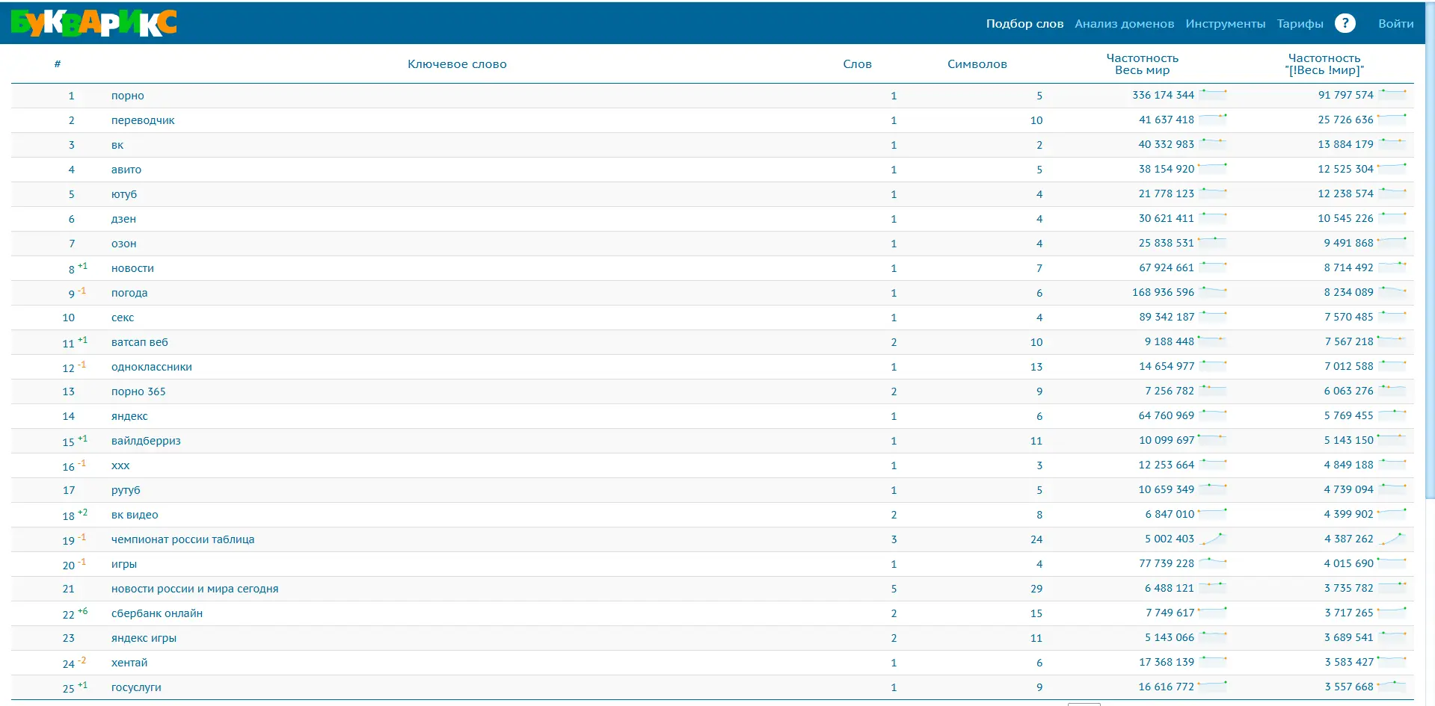Sort by Частотность "[!Весь !мир]" header

[x=1324, y=64]
